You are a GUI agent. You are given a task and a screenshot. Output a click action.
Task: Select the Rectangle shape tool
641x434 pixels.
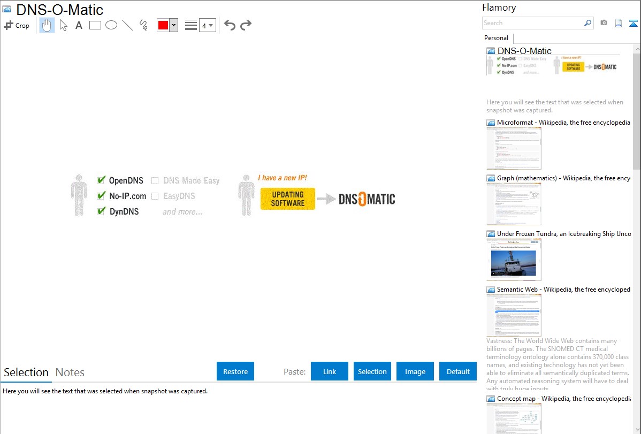tap(95, 25)
